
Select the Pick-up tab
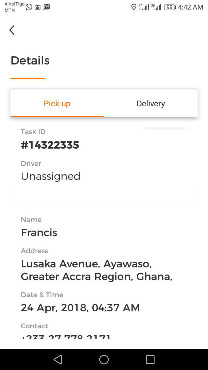tap(57, 103)
